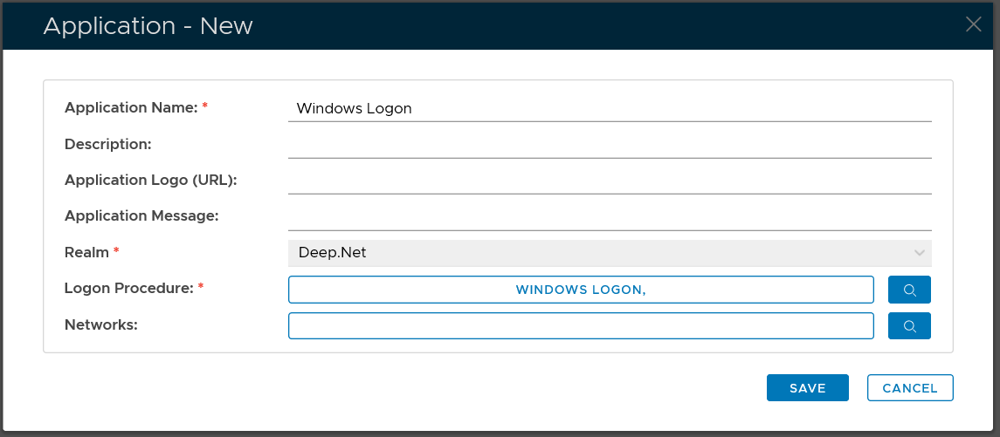Click the WINDOWS LOGON procedure box
The width and height of the screenshot is (1000, 437).
(x=581, y=290)
